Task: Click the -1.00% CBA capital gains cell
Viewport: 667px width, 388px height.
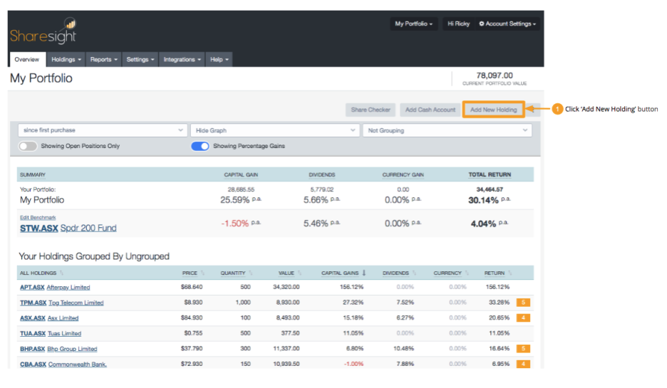Action: pyautogui.click(x=353, y=365)
